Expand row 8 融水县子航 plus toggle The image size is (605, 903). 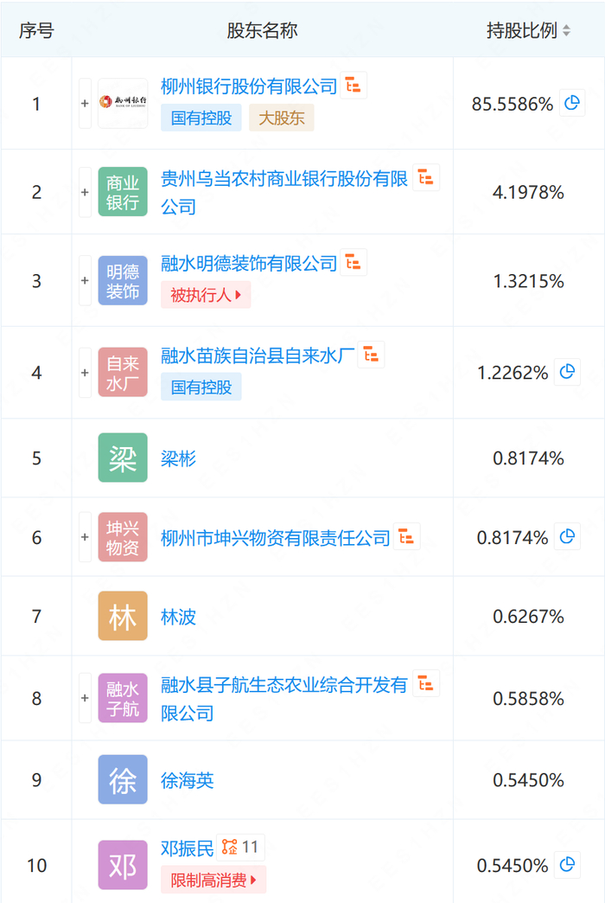click(x=85, y=698)
